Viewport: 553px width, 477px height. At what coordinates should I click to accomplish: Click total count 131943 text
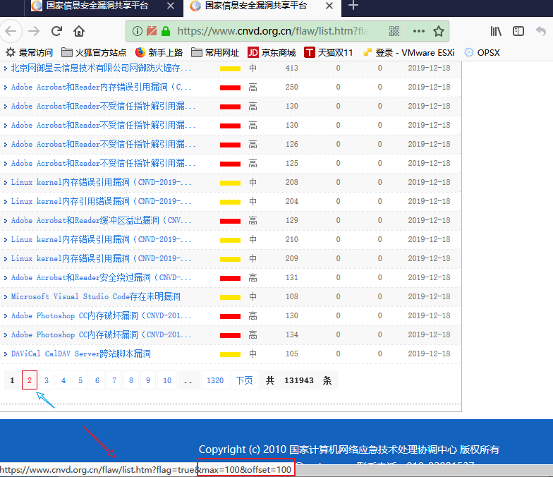tap(299, 380)
